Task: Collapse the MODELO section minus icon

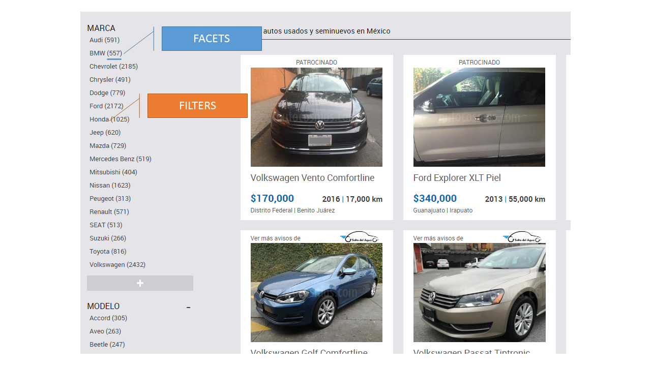Action: [x=189, y=307]
